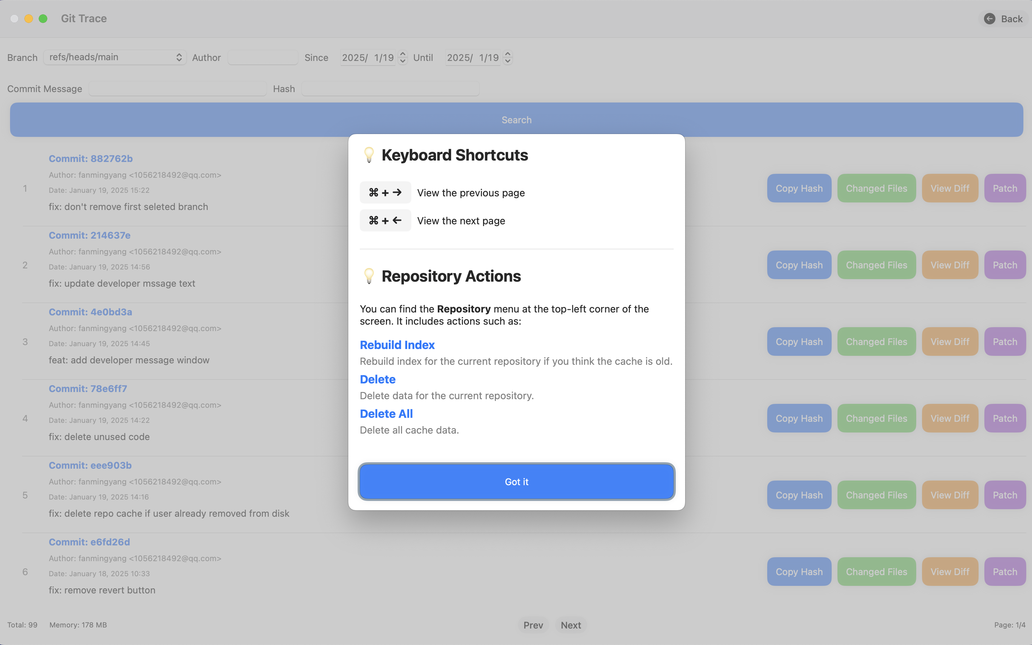The image size is (1032, 645).
Task: Open Changed Files for commit 214637e
Action: pyautogui.click(x=876, y=265)
